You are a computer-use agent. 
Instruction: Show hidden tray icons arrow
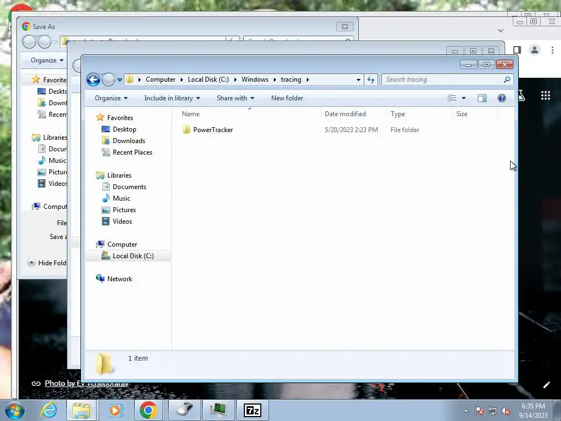pyautogui.click(x=466, y=411)
